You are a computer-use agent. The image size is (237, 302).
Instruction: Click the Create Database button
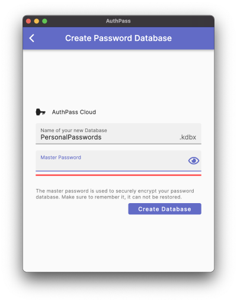tap(165, 209)
